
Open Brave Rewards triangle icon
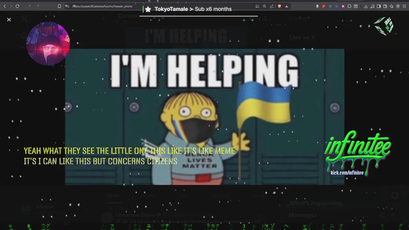(286, 6)
